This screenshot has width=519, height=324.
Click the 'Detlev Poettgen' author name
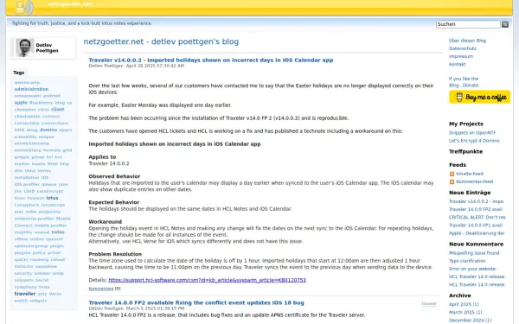47,48
